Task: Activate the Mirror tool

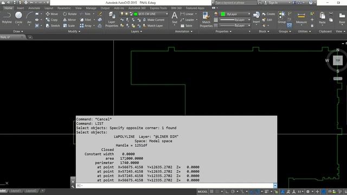Action: [x=69, y=20]
